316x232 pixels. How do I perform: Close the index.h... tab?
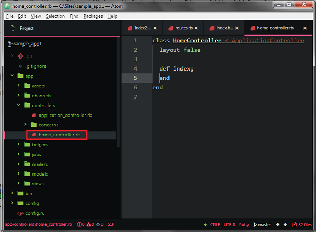[237, 28]
